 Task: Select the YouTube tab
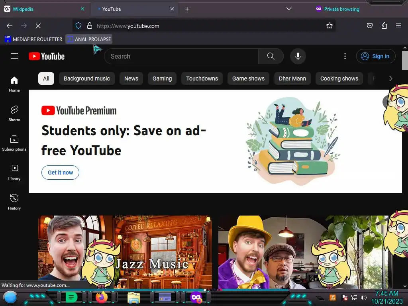pyautogui.click(x=134, y=9)
